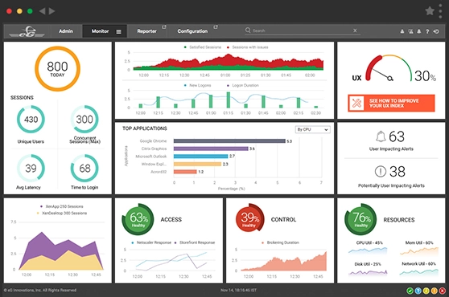
Task: Open the By CPU dropdown
Action: 313,129
